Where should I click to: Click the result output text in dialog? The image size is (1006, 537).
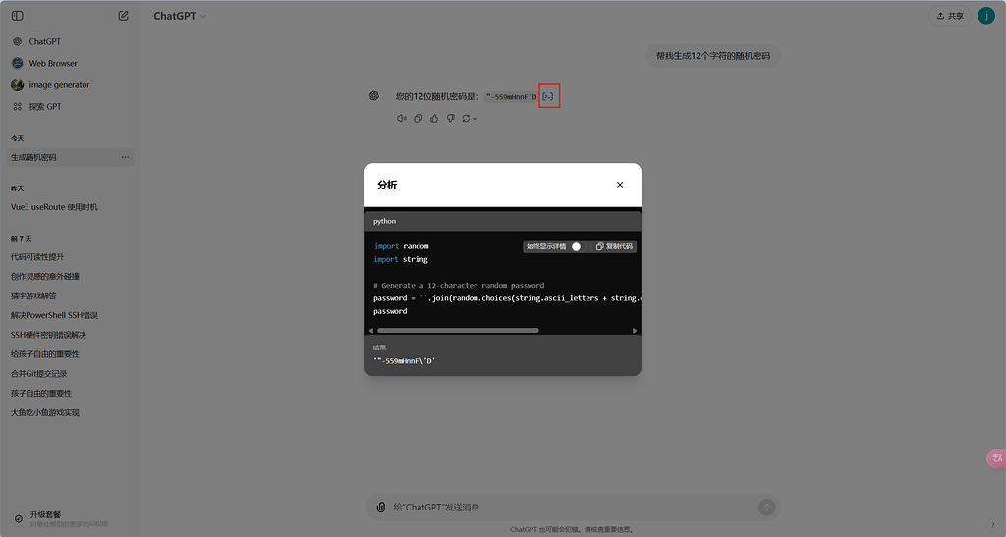tap(405, 361)
